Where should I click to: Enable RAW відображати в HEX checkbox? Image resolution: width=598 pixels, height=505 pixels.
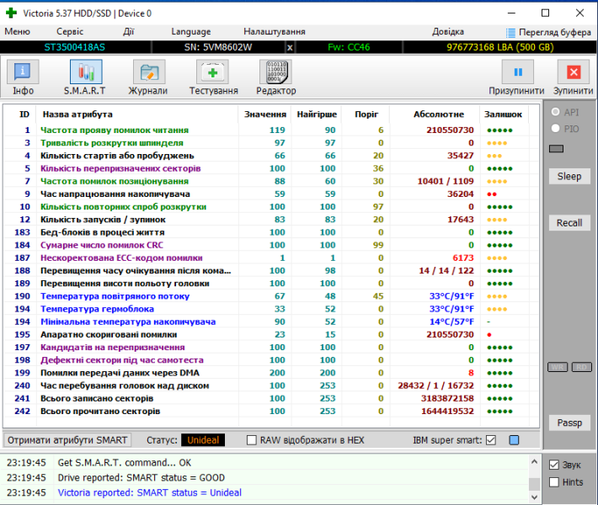(252, 440)
